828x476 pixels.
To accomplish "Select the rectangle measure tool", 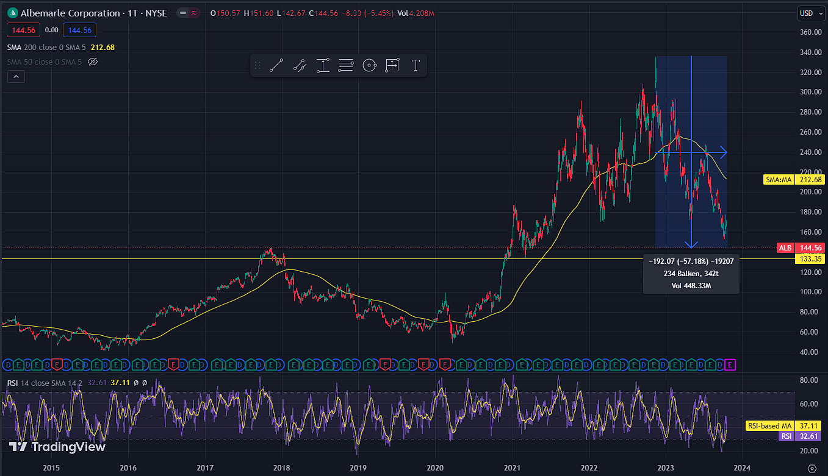I will click(x=392, y=66).
